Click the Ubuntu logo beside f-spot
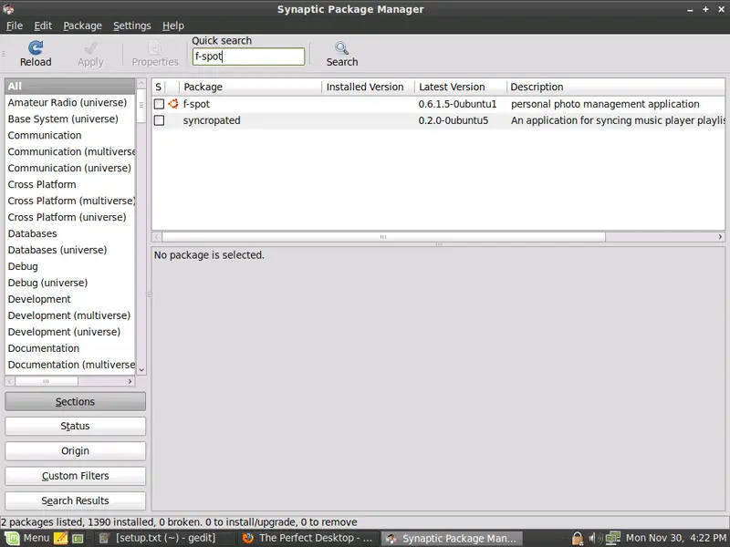730x547 pixels. coord(173,104)
